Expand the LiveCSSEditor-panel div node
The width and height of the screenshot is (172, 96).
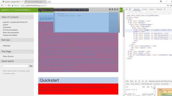pyautogui.click(x=128, y=55)
